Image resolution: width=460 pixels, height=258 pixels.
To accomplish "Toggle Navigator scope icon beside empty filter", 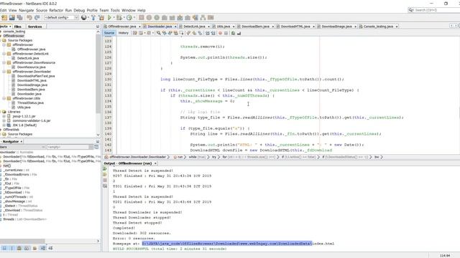I will click(96, 147).
